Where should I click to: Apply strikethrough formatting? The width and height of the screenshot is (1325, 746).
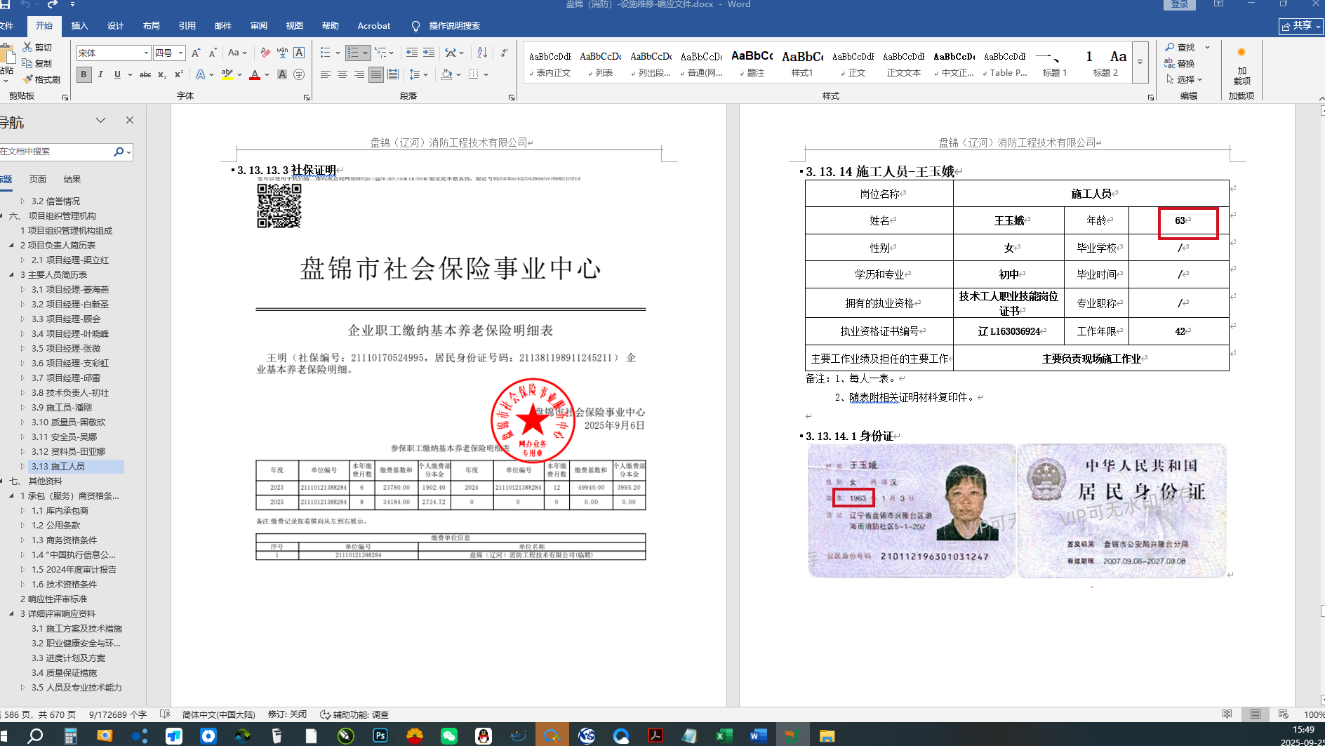click(145, 74)
